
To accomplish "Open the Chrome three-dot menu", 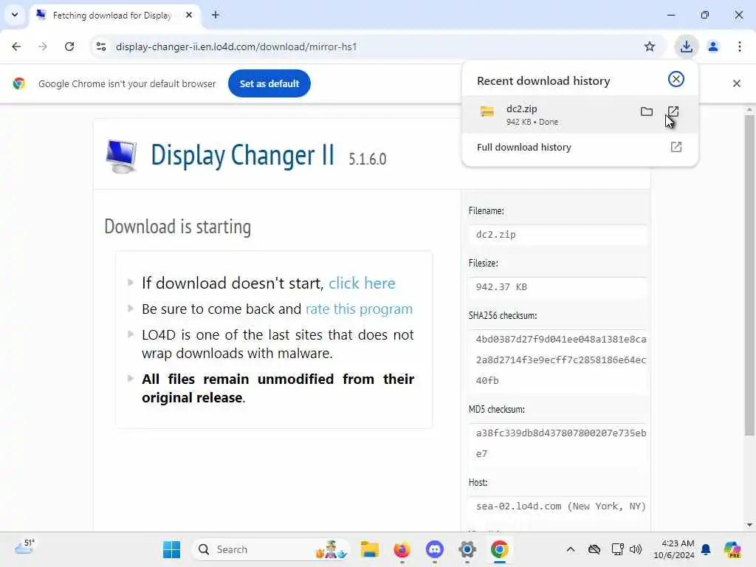I will (x=740, y=47).
